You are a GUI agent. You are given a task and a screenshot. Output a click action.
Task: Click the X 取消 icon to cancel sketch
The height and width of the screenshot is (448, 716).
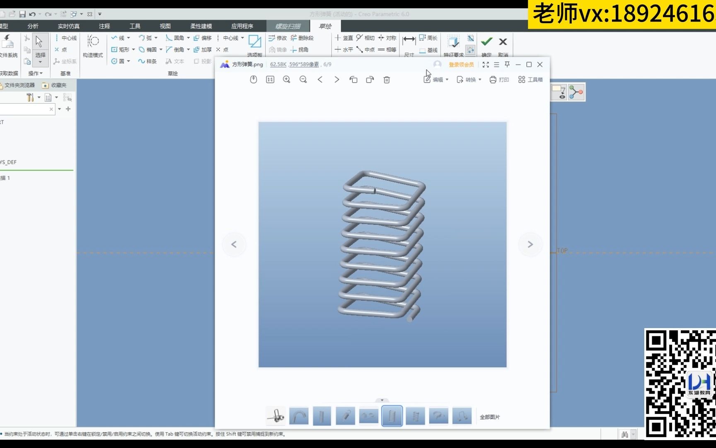[x=503, y=45]
